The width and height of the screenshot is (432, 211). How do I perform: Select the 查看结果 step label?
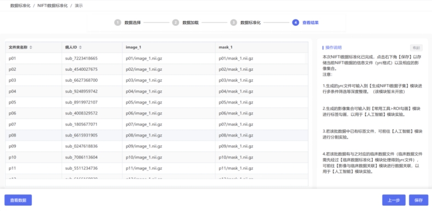point(311,22)
